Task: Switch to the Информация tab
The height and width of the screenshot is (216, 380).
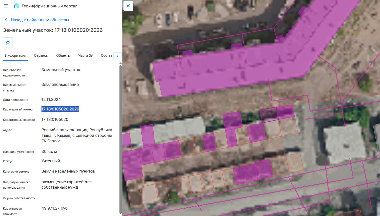Action: [x=15, y=55]
